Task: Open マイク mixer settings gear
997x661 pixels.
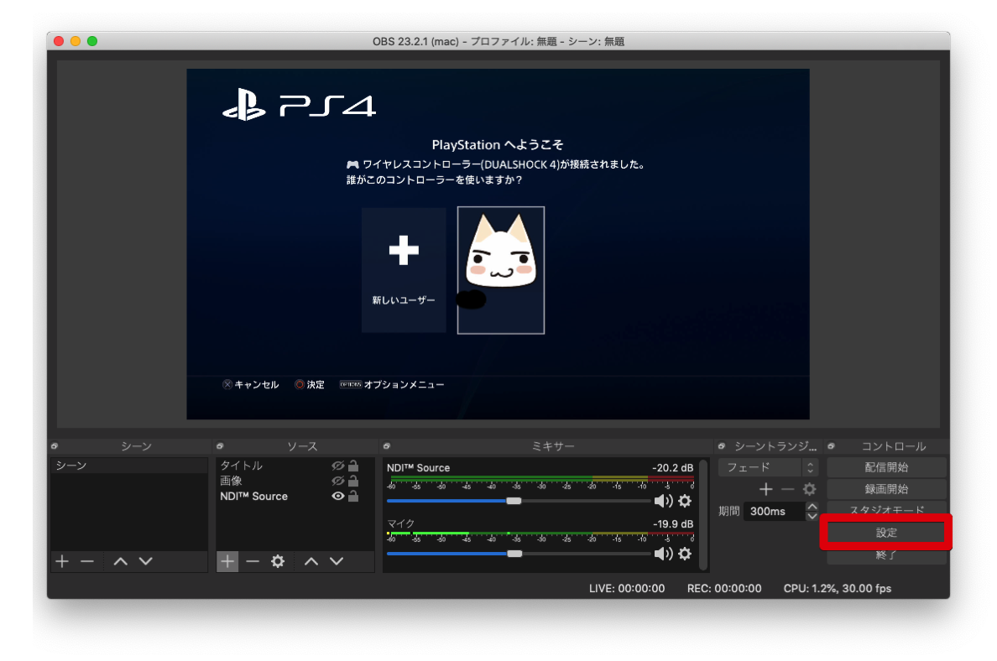Action: coord(685,554)
